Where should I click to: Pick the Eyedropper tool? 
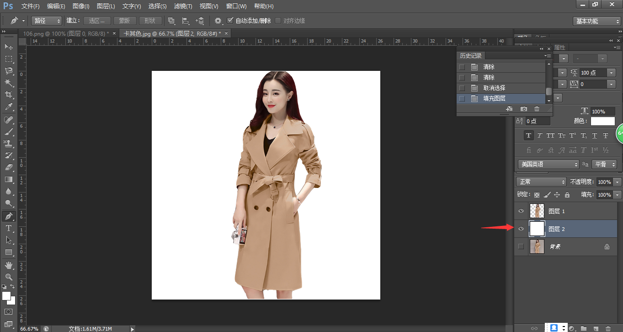pyautogui.click(x=9, y=107)
